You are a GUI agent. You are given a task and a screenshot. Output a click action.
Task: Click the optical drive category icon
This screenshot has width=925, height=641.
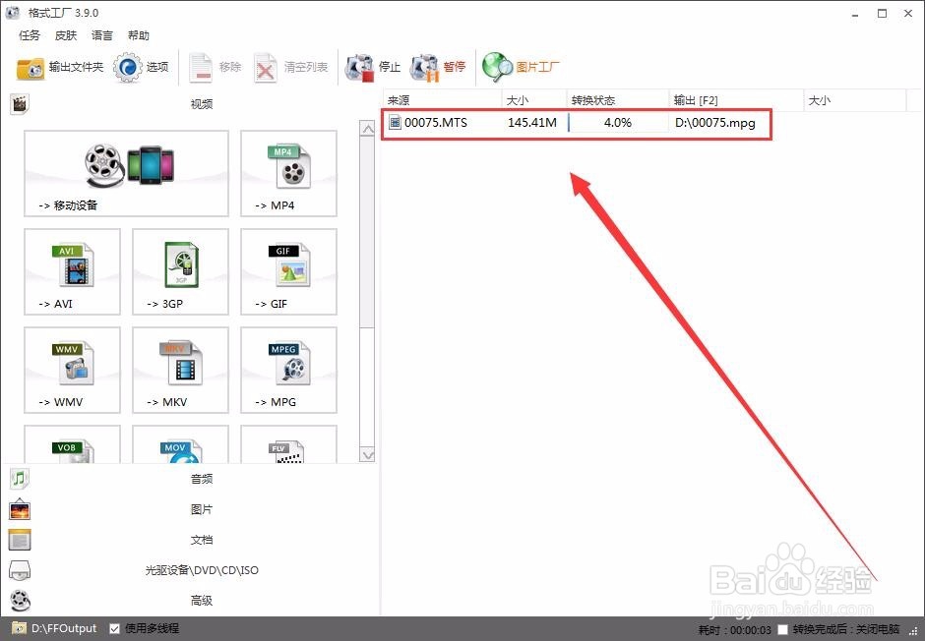click(x=20, y=570)
